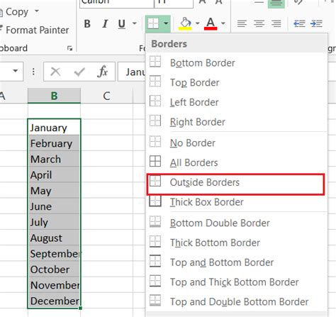Apply the red Font Color

click(x=211, y=23)
